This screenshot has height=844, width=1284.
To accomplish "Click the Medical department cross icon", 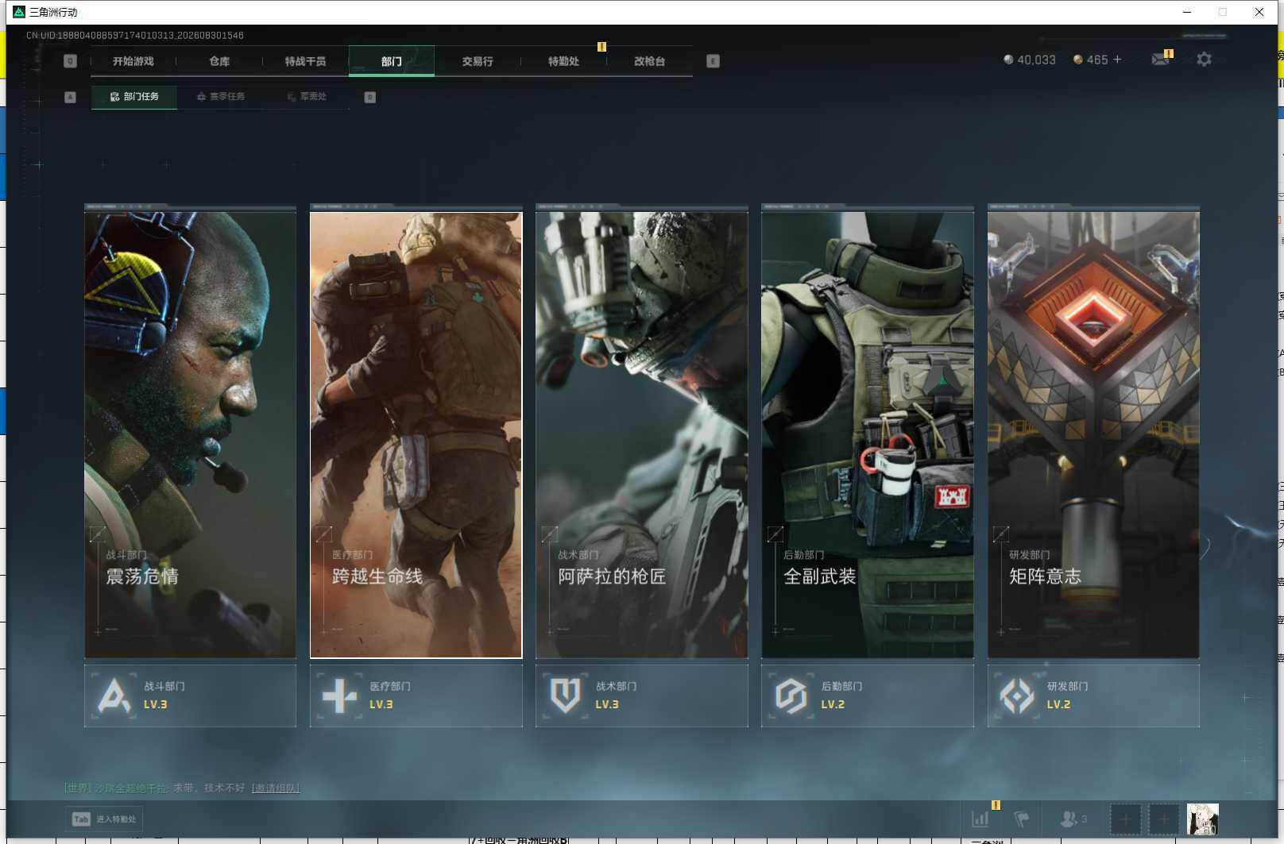I will pyautogui.click(x=339, y=696).
